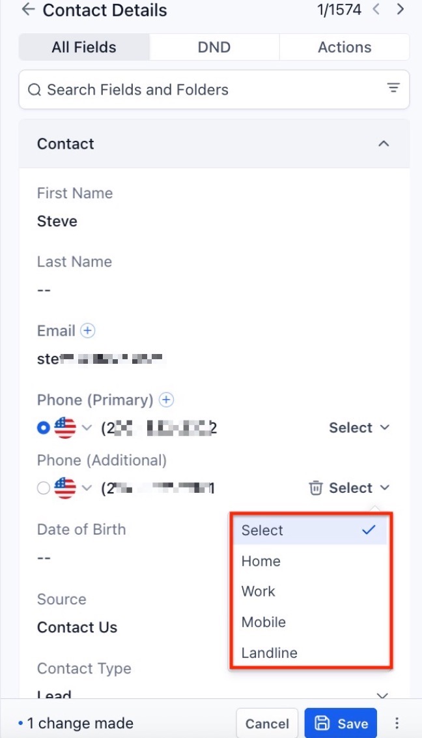Go to the previous contact record

[x=376, y=10]
